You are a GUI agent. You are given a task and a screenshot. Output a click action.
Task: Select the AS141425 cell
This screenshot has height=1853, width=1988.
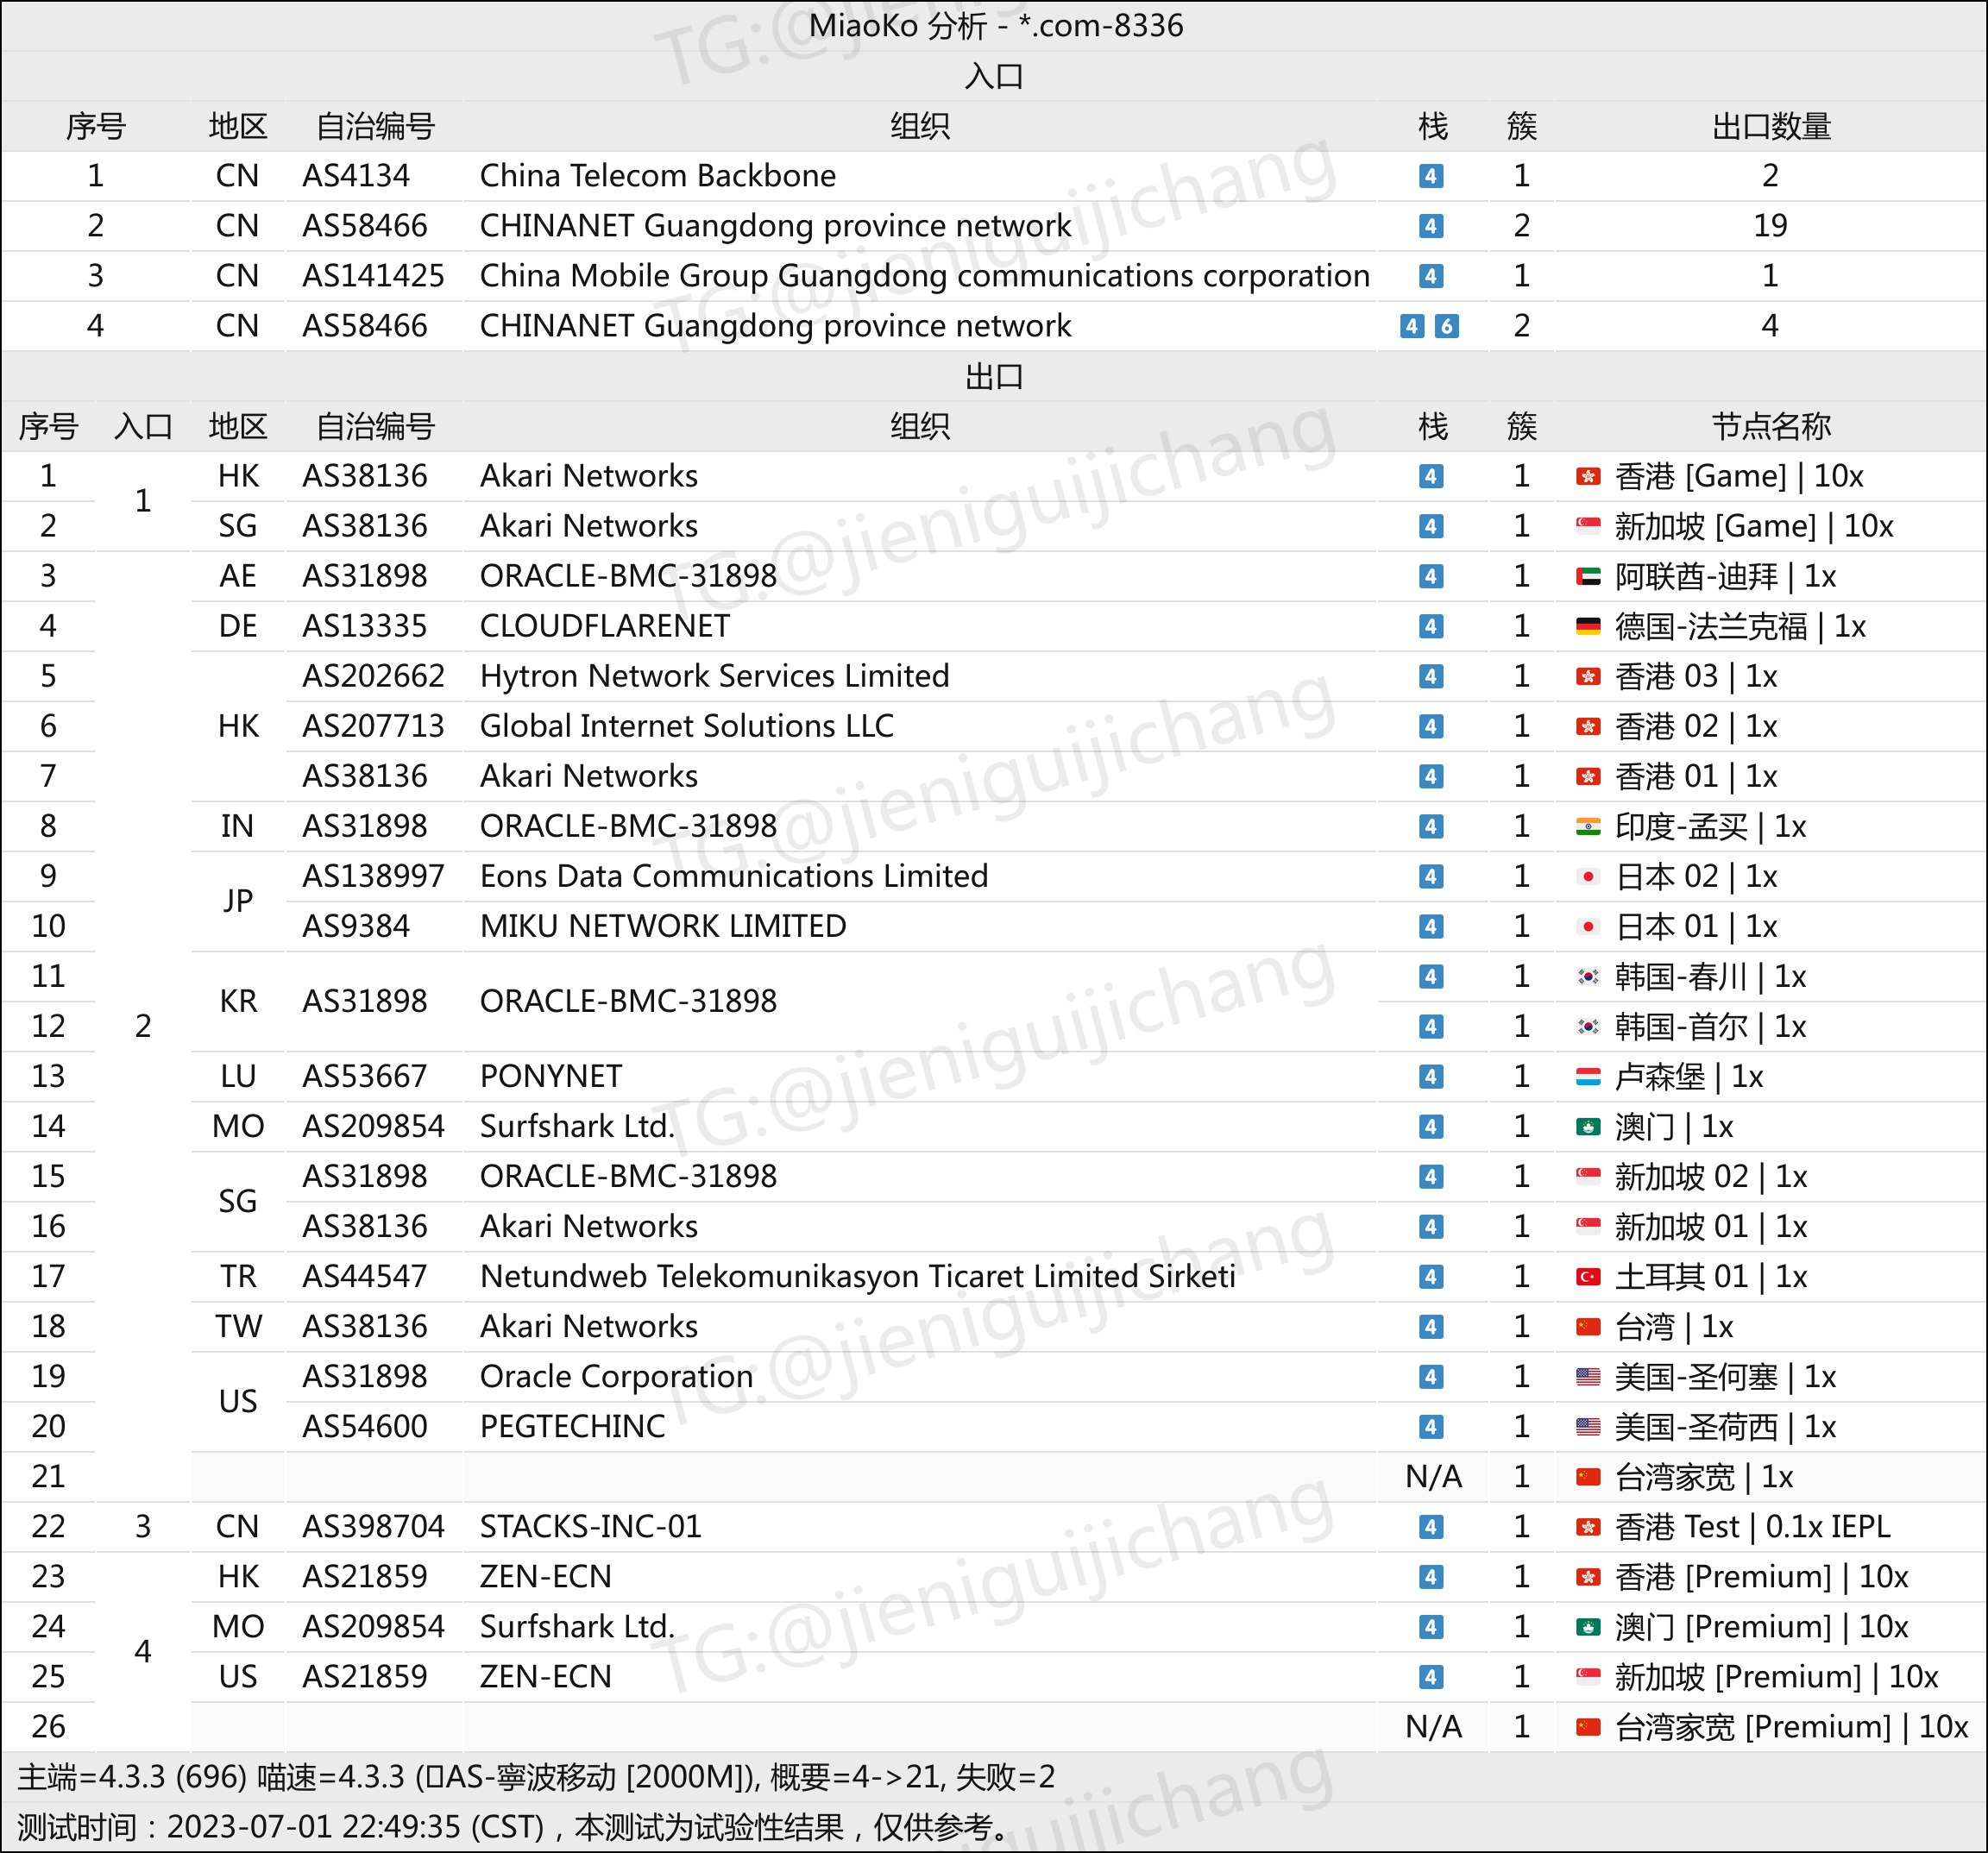[x=373, y=276]
